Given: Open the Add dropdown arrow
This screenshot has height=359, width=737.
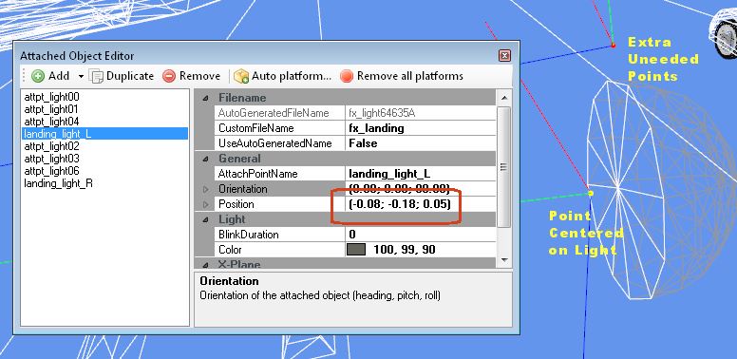Looking at the screenshot, I should click(81, 76).
